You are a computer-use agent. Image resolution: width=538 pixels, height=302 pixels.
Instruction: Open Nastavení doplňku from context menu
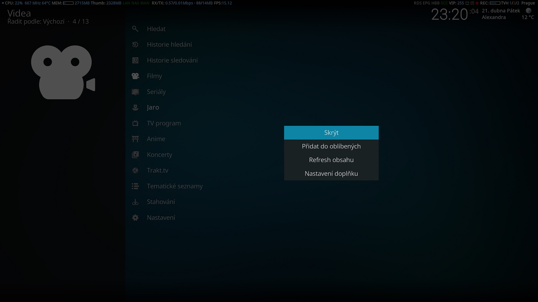pyautogui.click(x=331, y=174)
